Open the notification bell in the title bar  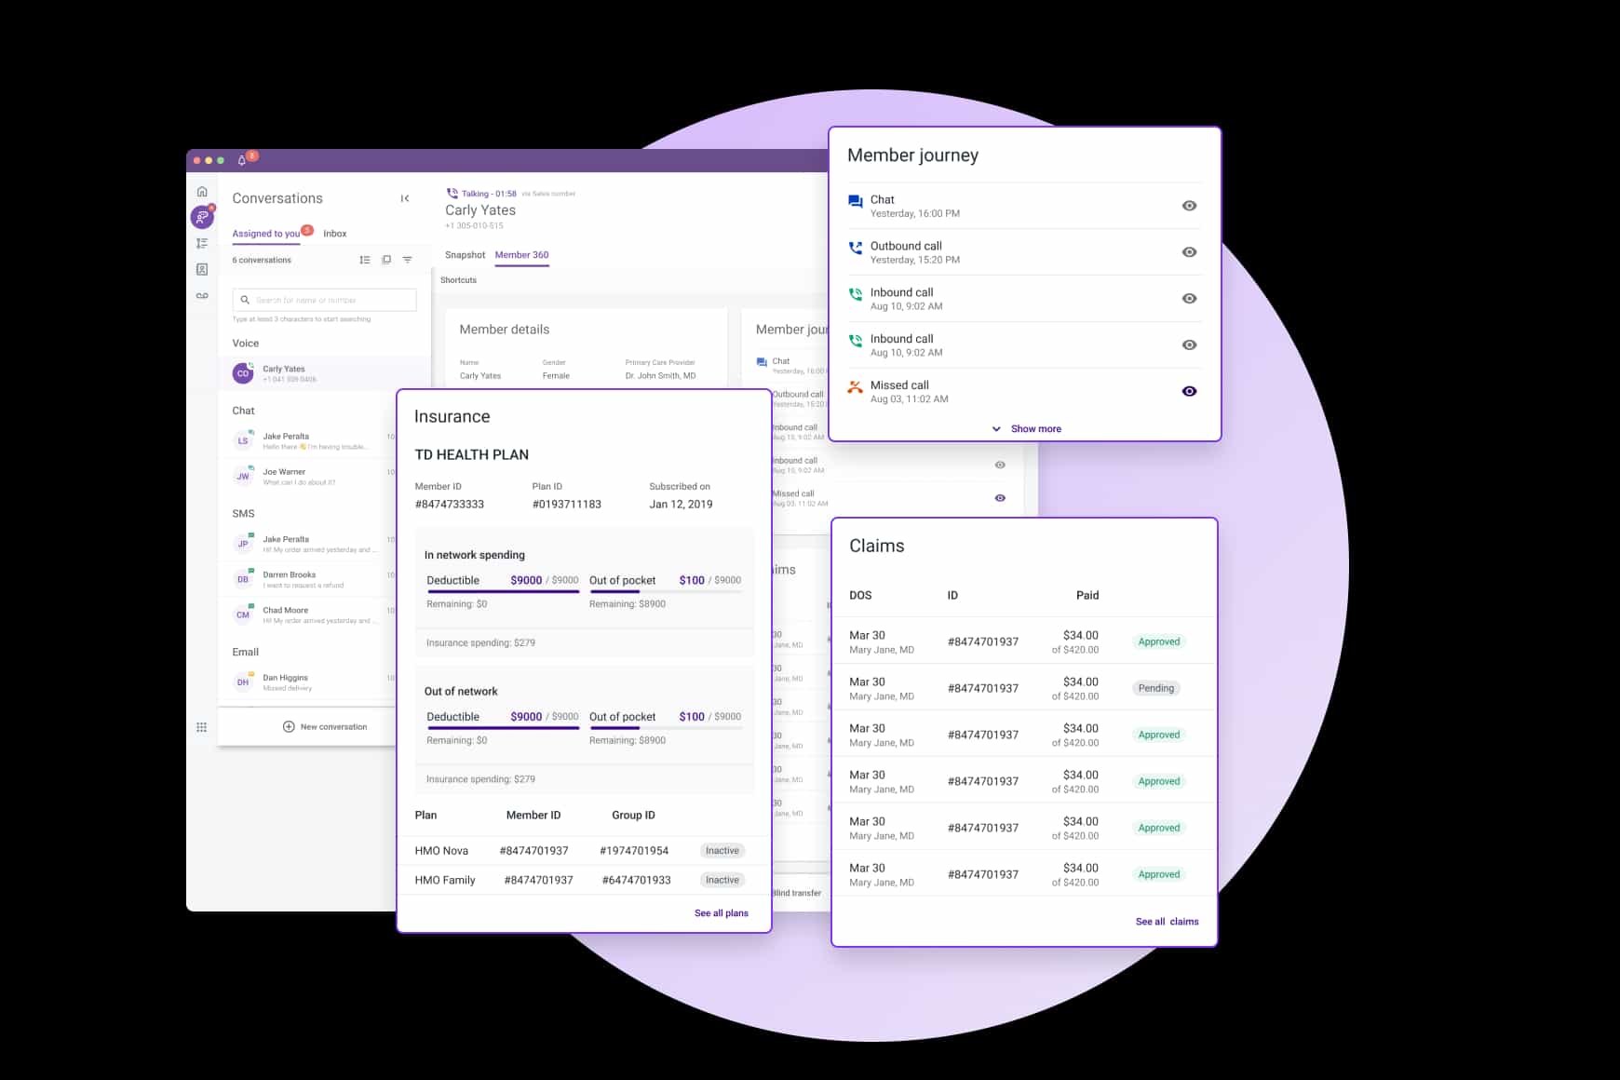[242, 159]
